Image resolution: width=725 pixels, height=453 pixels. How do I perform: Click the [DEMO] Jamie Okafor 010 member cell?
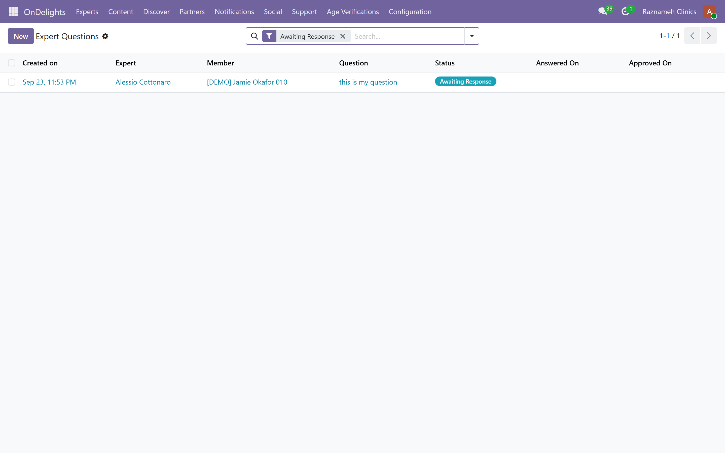pos(247,82)
